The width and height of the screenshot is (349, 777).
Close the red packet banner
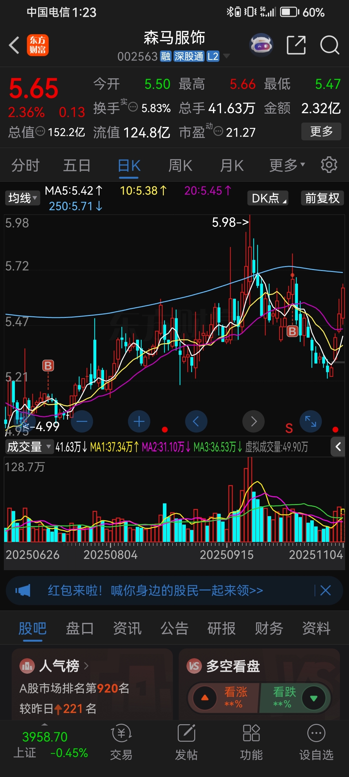point(325,591)
